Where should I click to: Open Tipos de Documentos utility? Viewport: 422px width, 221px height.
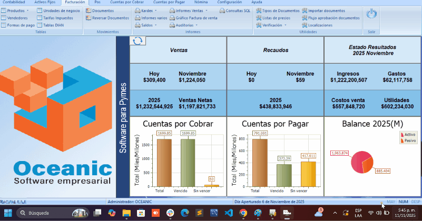pyautogui.click(x=277, y=11)
